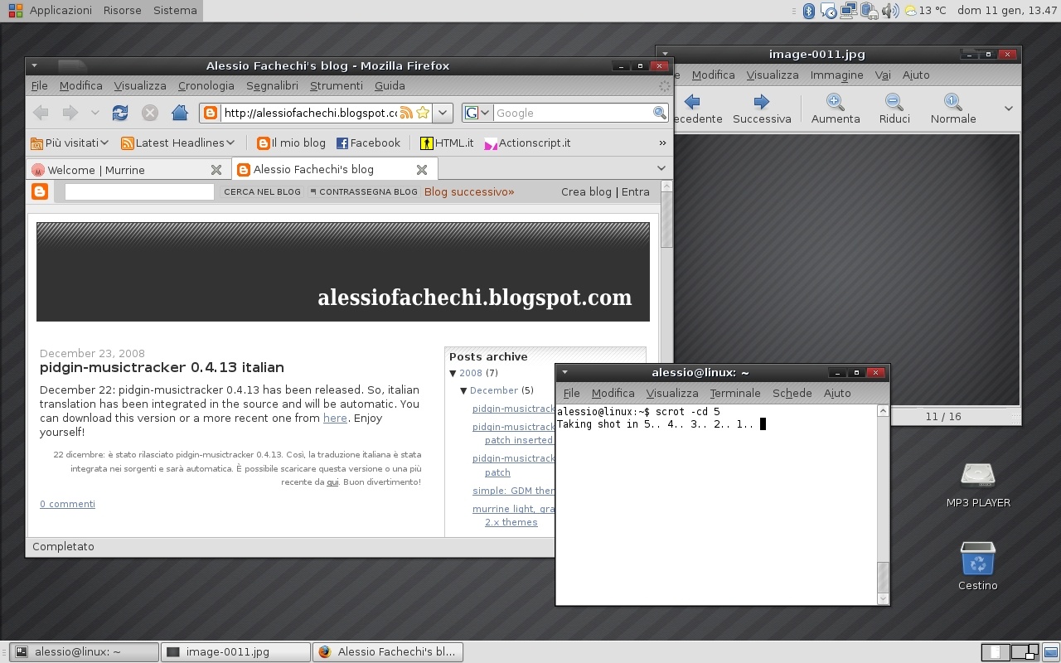Click post title pidgin-musictracker 0.4.13 italian
Screen dimensions: 1061x663
pyautogui.click(x=162, y=367)
